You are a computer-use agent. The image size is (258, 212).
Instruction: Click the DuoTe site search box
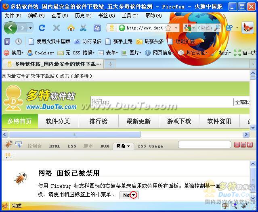click(162, 102)
